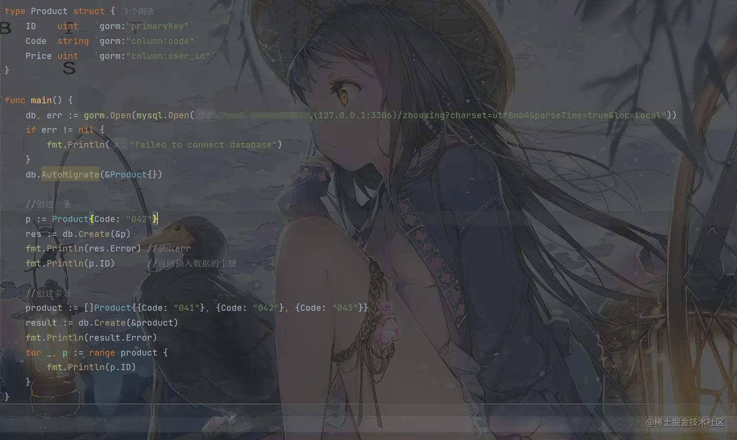Viewport: 737px width, 440px height.
Task: Click the "//创建多条" comment
Action: pyautogui.click(x=48, y=293)
